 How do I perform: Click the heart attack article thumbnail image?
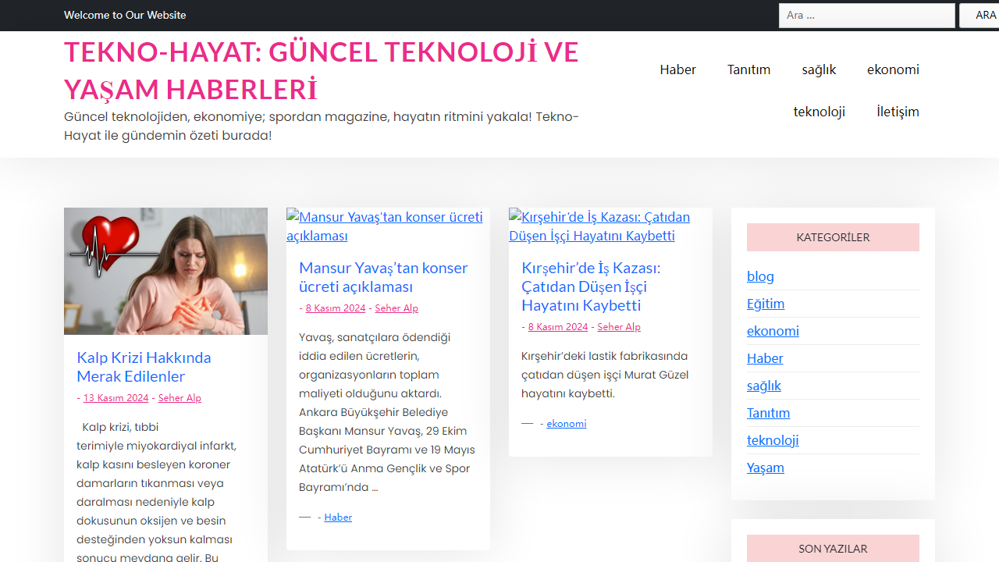tap(165, 270)
